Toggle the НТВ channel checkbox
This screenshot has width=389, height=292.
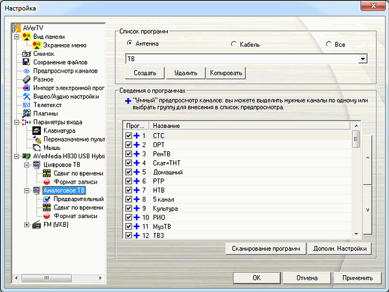click(x=129, y=189)
